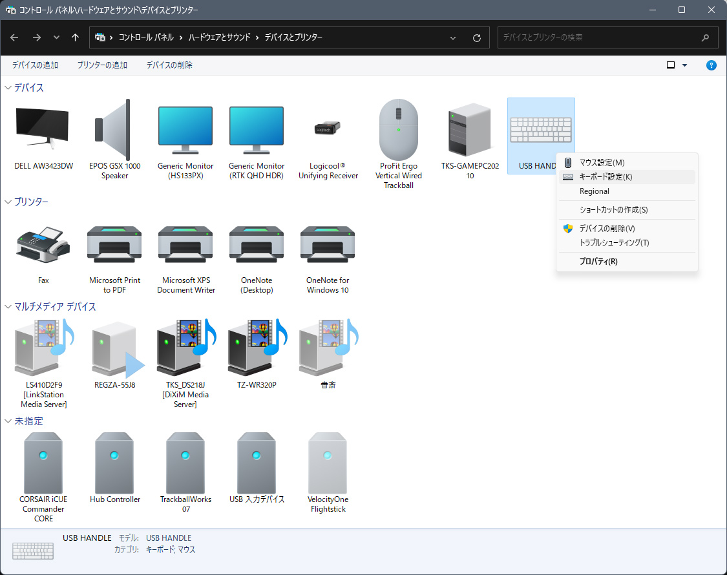Click プリンターの追加 in the toolbar
The height and width of the screenshot is (575, 727).
click(102, 65)
